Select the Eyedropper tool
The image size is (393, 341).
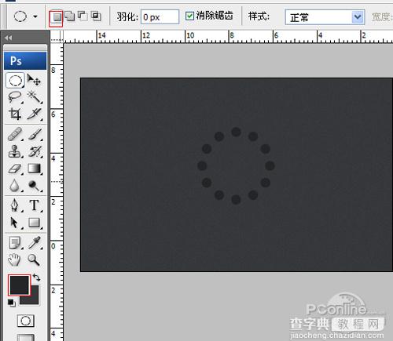point(35,243)
